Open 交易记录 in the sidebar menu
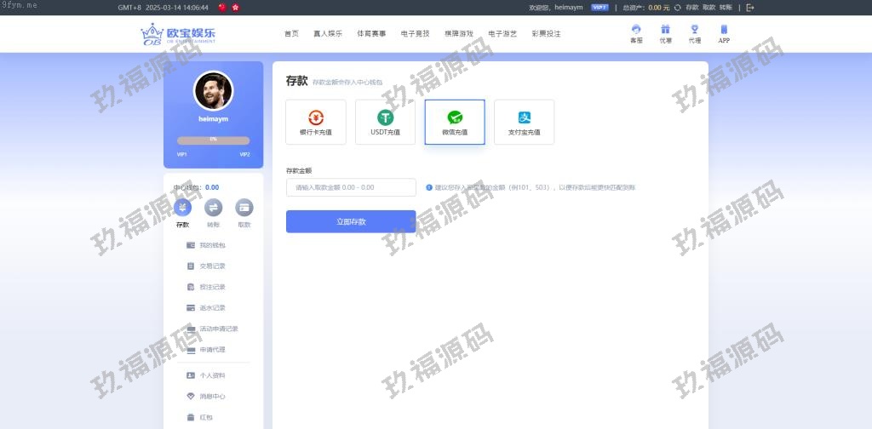872x429 pixels. 212,266
